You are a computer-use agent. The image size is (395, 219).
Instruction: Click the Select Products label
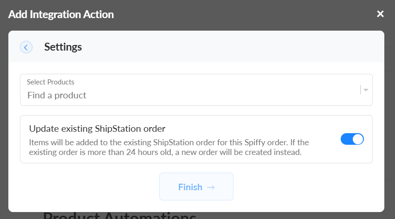point(51,82)
